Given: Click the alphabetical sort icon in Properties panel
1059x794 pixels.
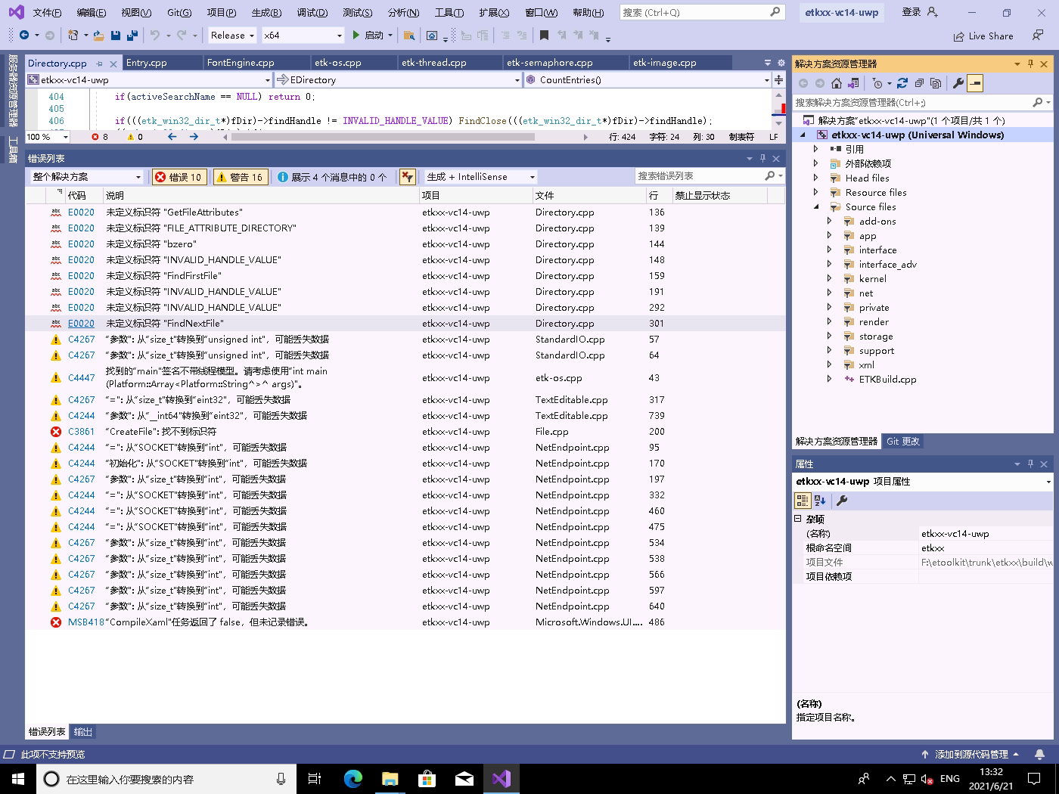Looking at the screenshot, I should [x=820, y=501].
